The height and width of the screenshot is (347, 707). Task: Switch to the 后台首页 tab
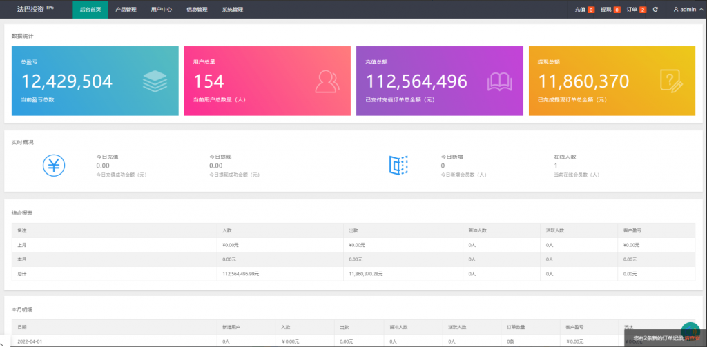click(x=90, y=10)
